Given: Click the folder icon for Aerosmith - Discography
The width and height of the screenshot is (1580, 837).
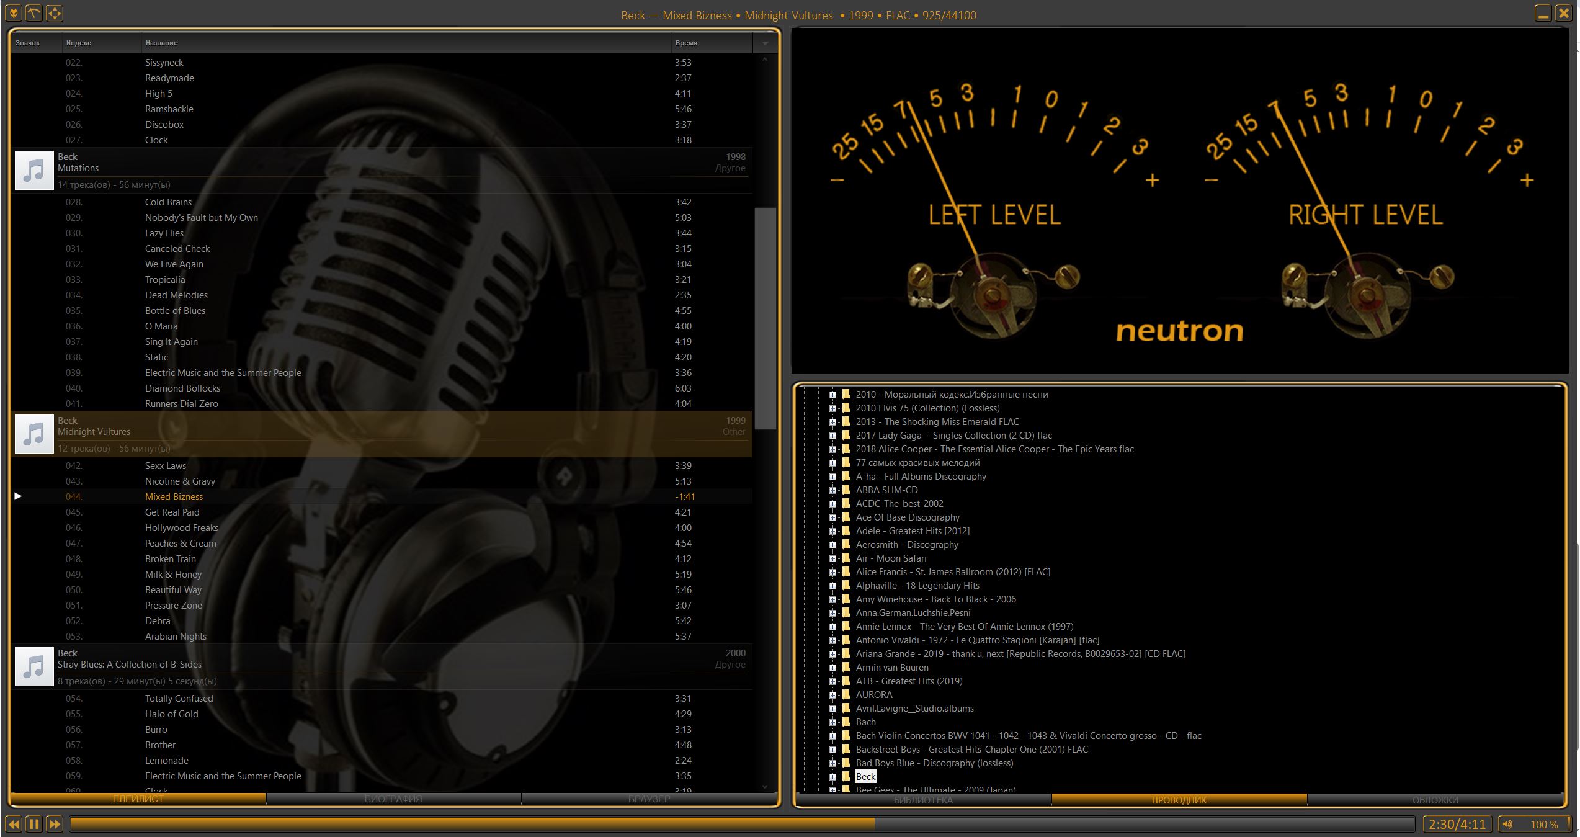Looking at the screenshot, I should coord(846,544).
